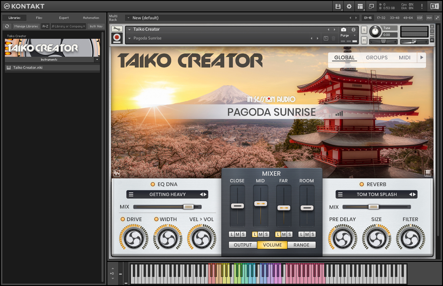The image size is (443, 286).
Task: Switch to the Automation tab
Action: [91, 18]
